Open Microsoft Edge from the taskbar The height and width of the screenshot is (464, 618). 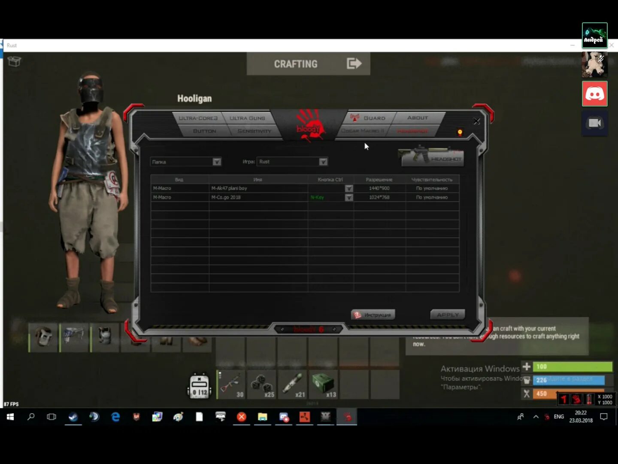click(115, 417)
